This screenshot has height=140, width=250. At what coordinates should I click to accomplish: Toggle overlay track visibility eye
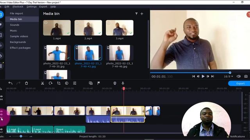[x=2, y=96]
